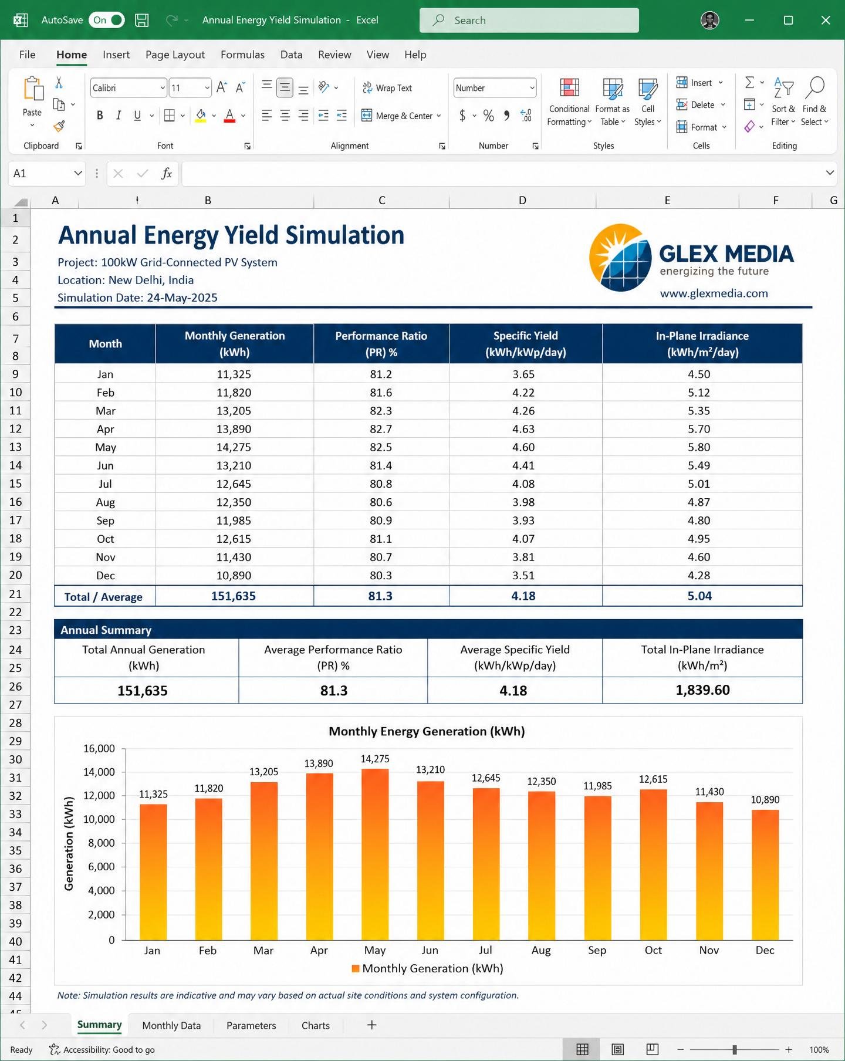Image resolution: width=845 pixels, height=1061 pixels.
Task: Open the Formulas ribbon tab
Action: [242, 55]
